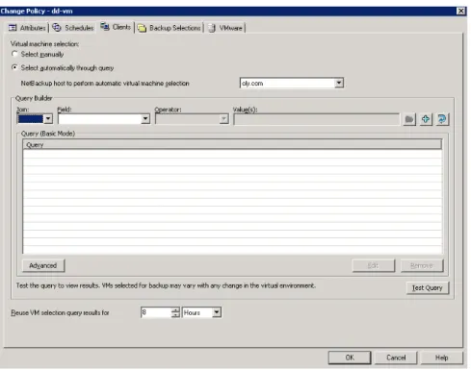Click the reuse query results number field
The width and height of the screenshot is (471, 370).
tap(156, 312)
